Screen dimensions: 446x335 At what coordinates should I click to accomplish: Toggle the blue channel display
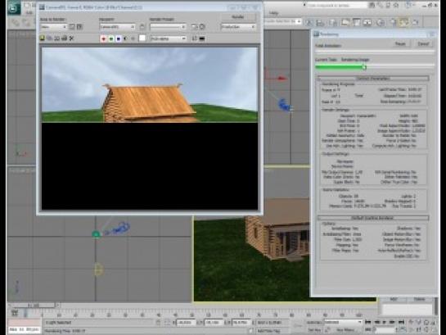point(119,38)
